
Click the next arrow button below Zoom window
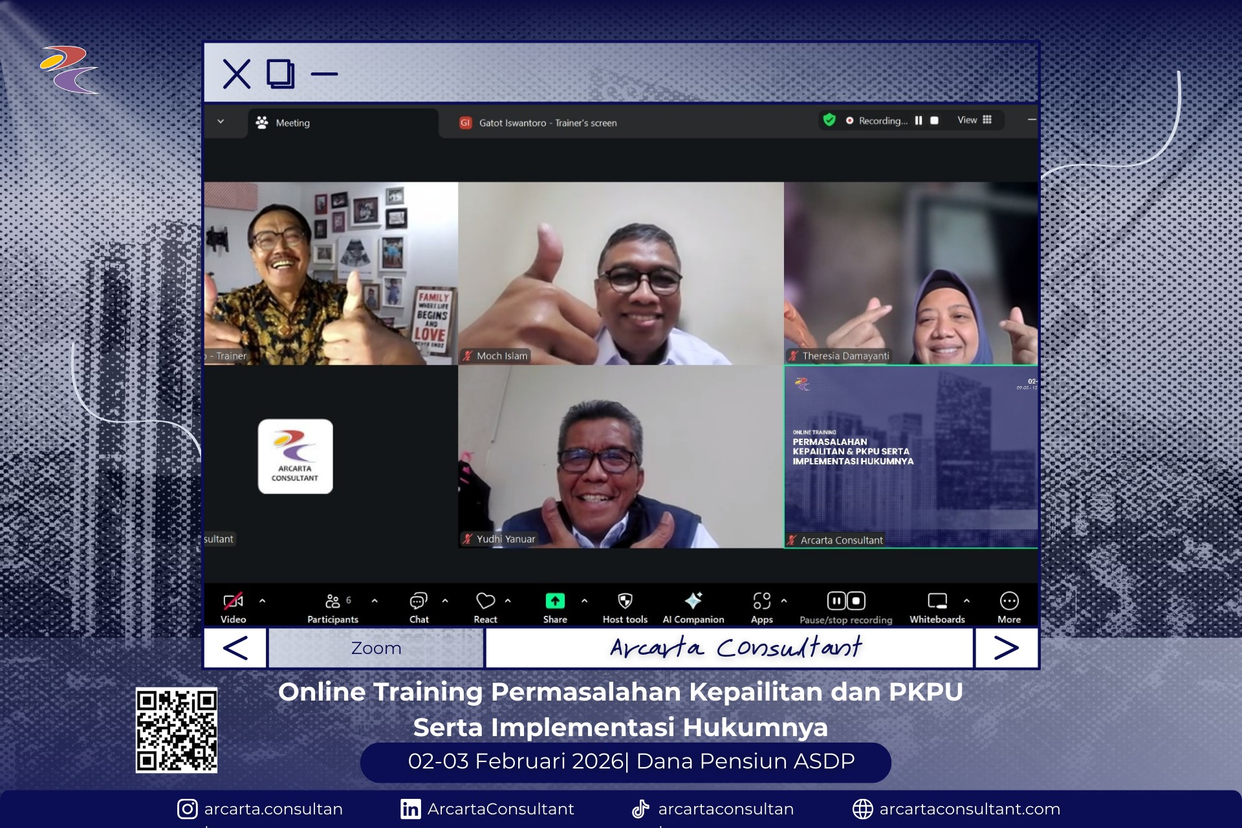click(1006, 648)
